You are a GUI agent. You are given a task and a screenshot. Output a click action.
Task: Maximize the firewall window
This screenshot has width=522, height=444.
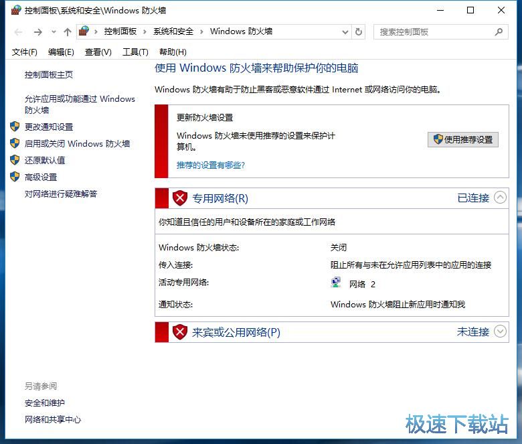pyautogui.click(x=470, y=10)
